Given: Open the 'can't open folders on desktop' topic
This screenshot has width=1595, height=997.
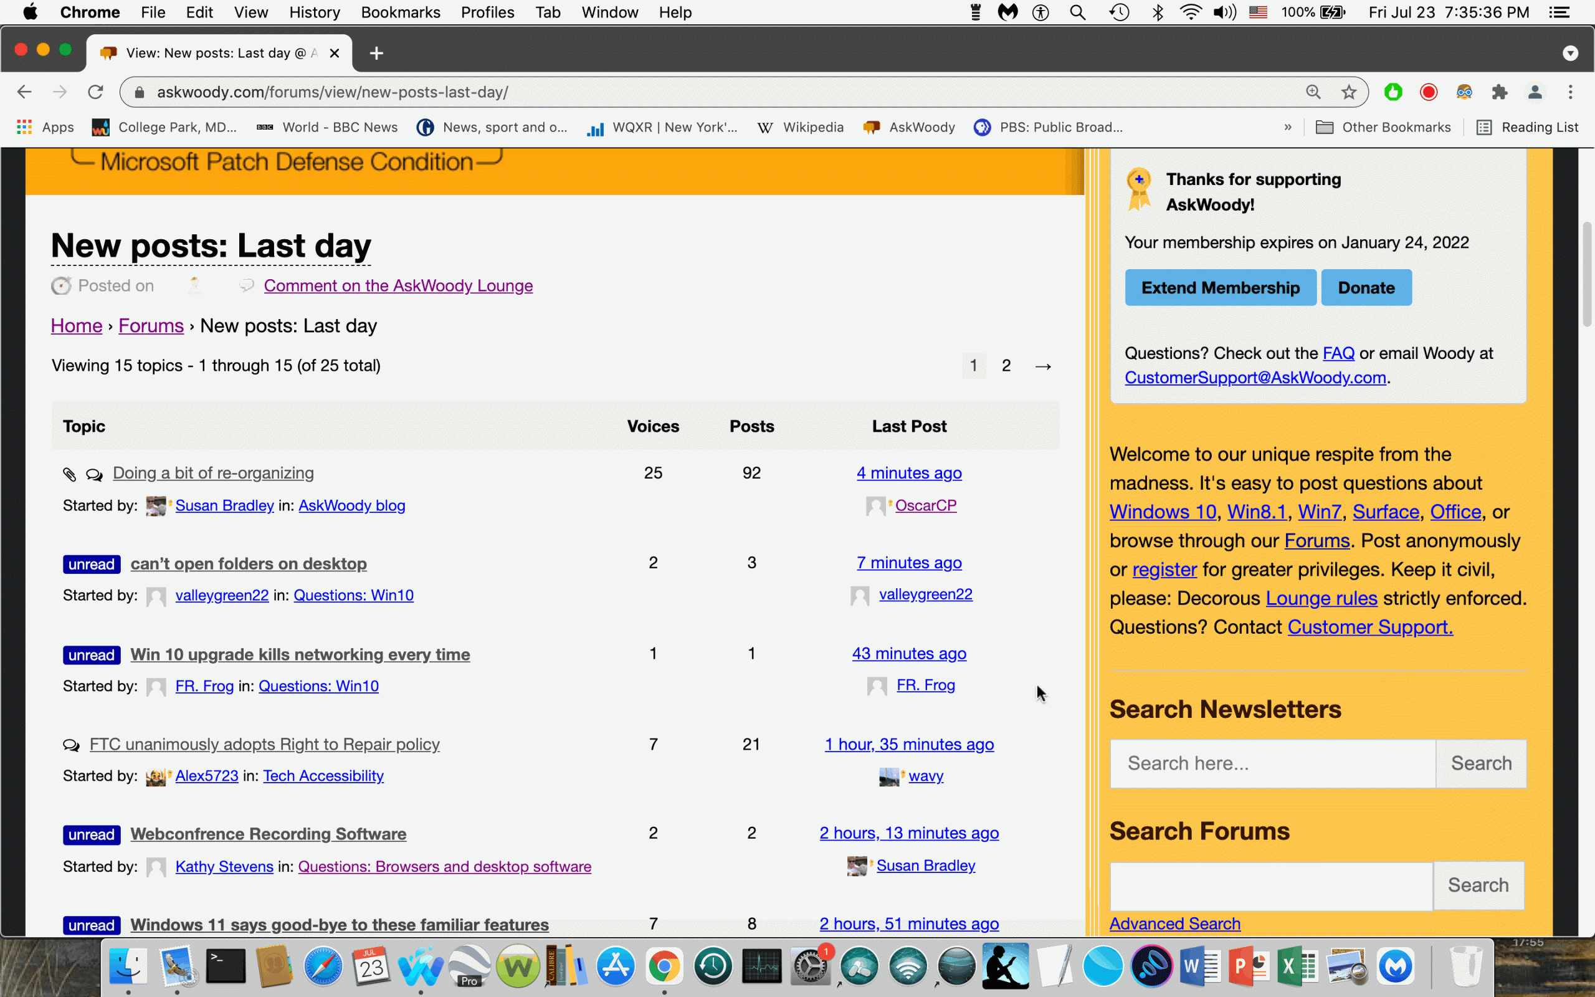Looking at the screenshot, I should coord(249,564).
